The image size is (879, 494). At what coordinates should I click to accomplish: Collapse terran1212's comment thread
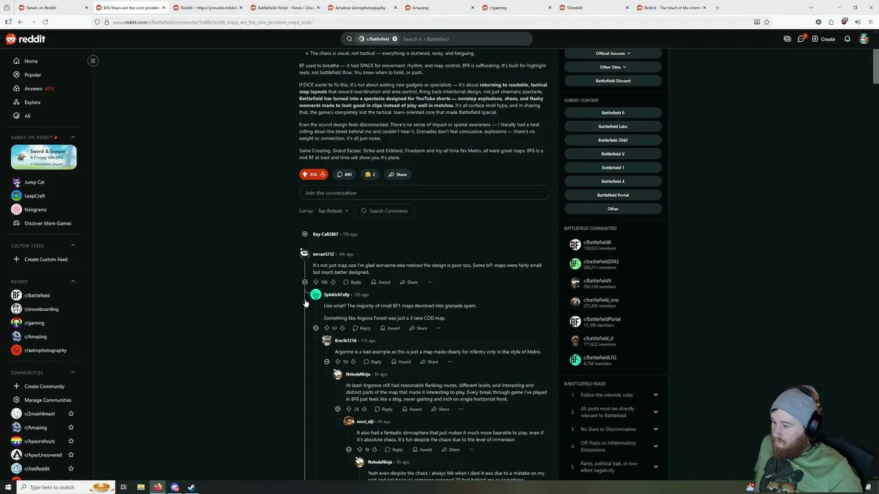(305, 282)
